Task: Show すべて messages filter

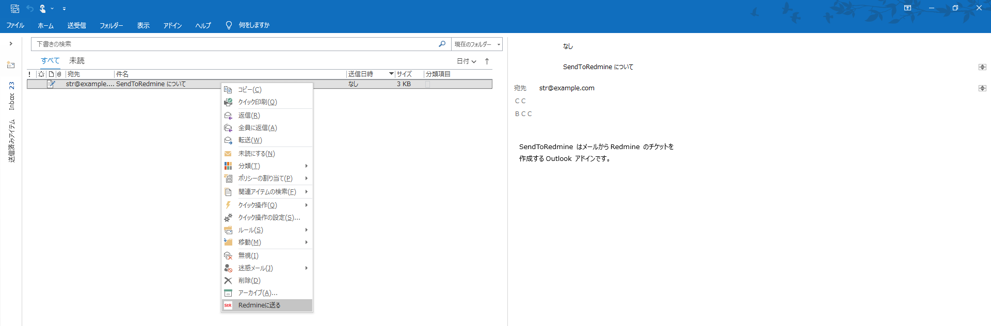Action: tap(51, 61)
